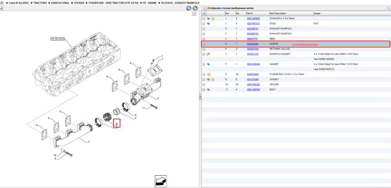Open STEIGER breadcrumb
The height and width of the screenshot is (188, 391).
pyautogui.click(x=79, y=3)
